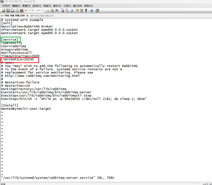Click the Disconnect red X icon
212x185 pixels.
point(21,10)
